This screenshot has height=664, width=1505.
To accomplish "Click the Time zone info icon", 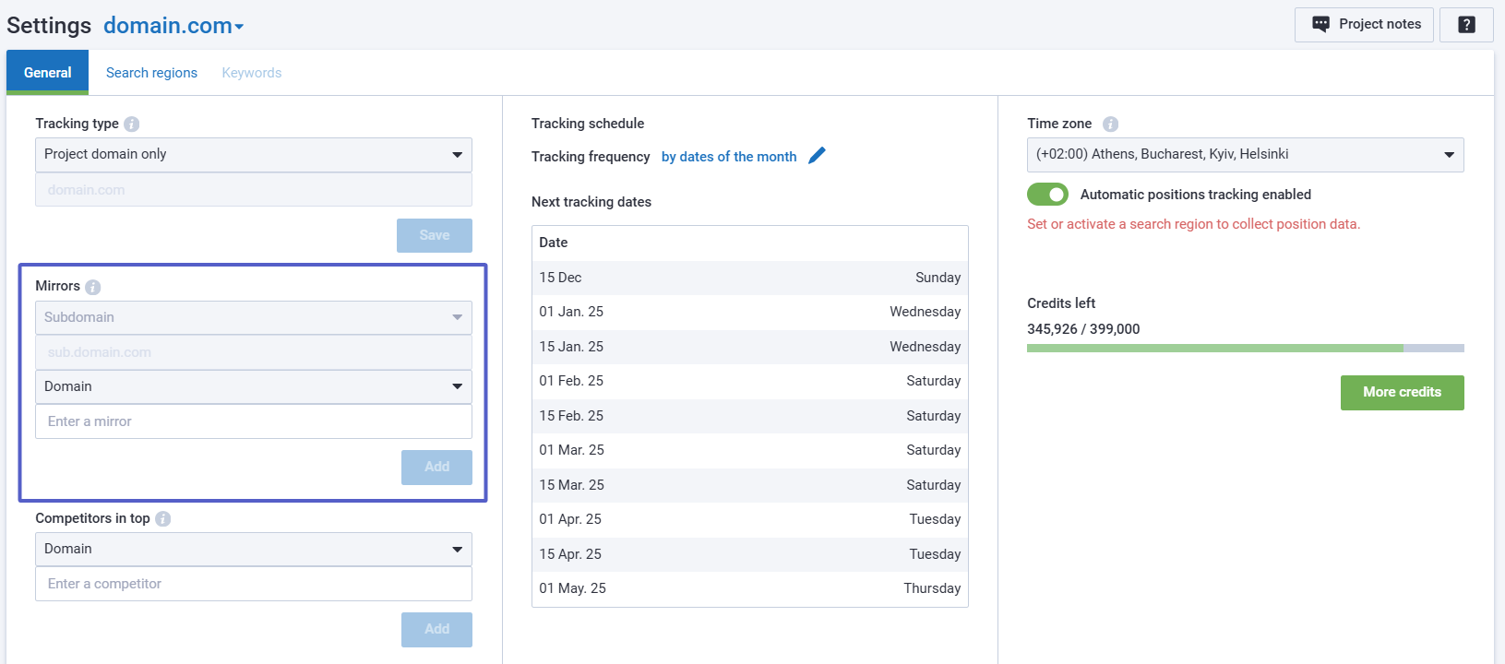I will point(1110,124).
